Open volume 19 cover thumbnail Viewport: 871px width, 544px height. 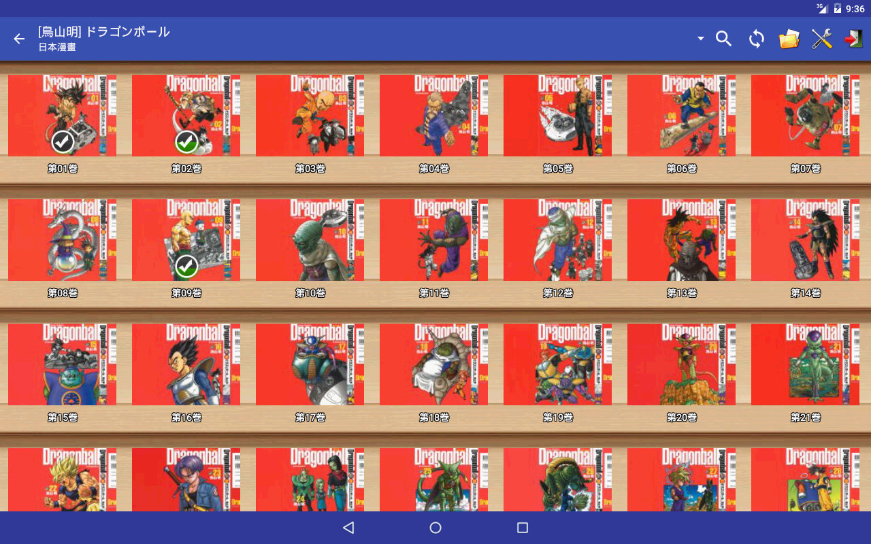558,364
